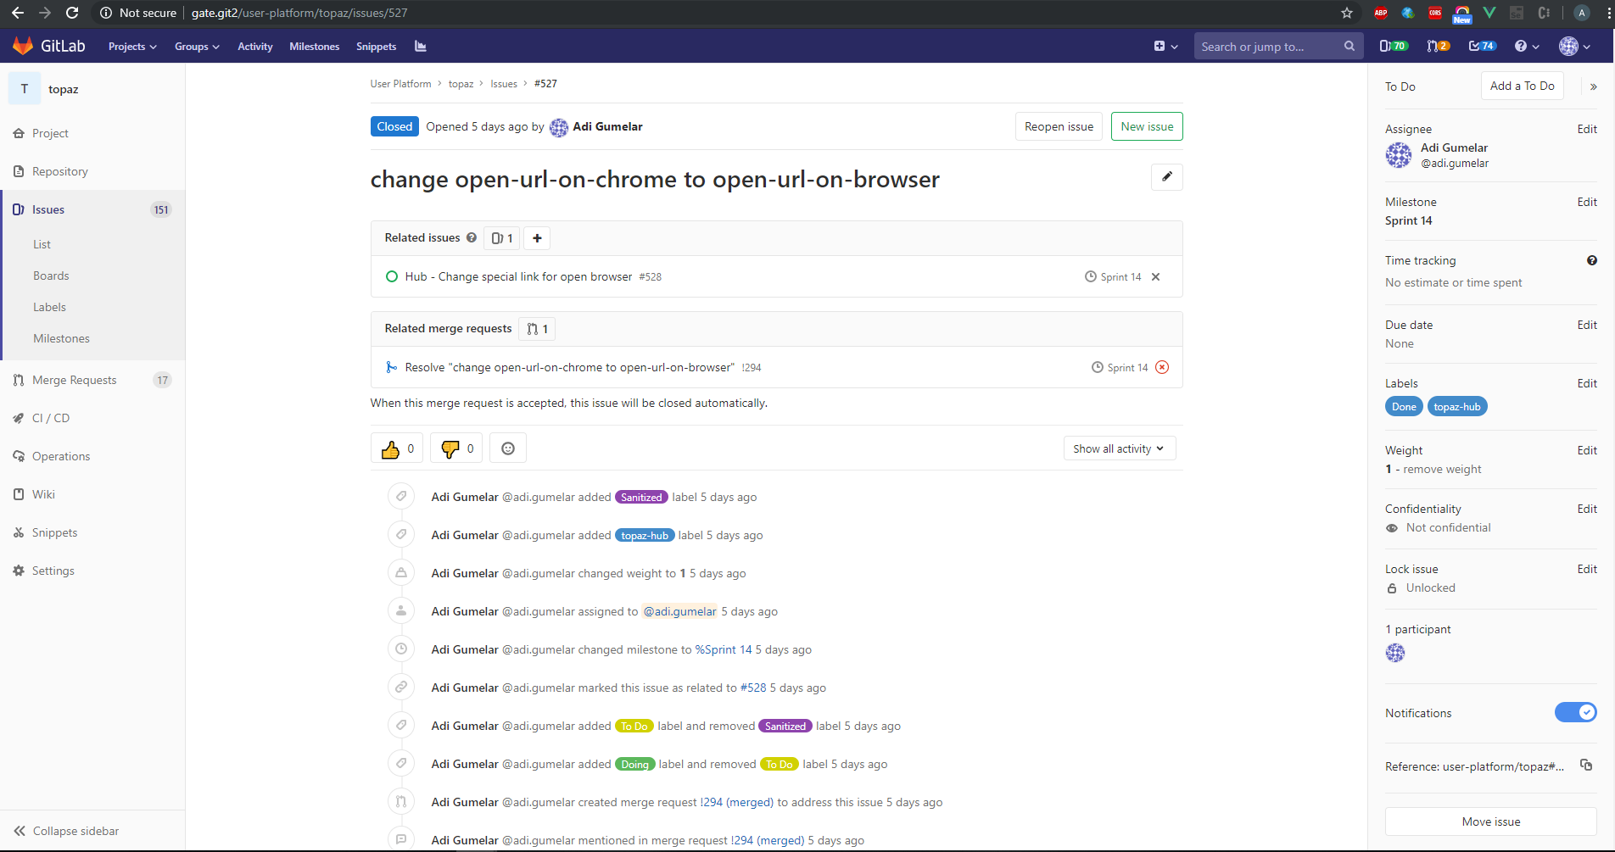Remove related issue #528
Image resolution: width=1615 pixels, height=852 pixels.
[x=1155, y=277]
